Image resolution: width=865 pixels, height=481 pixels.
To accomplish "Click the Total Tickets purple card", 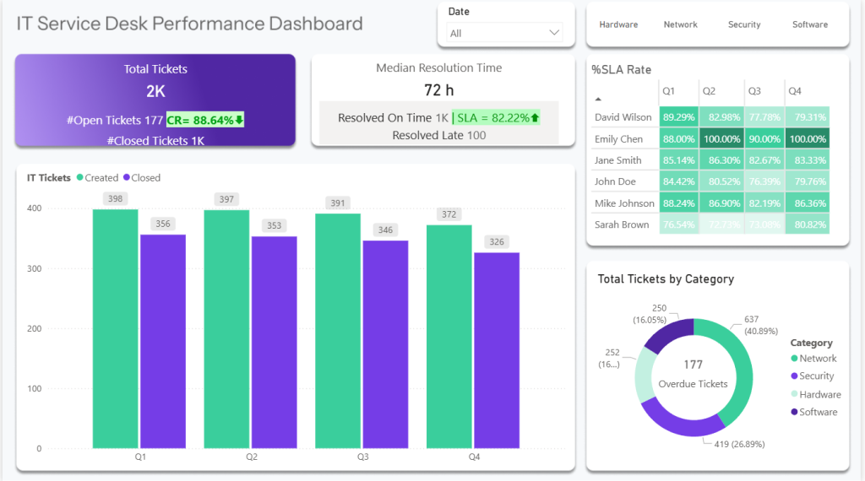I will point(155,100).
